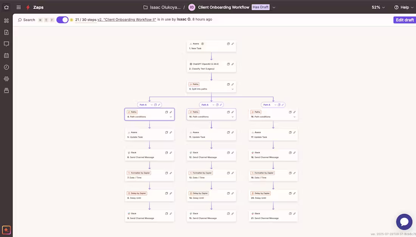Click the Edit draft button
416x237 pixels.
[404, 19]
